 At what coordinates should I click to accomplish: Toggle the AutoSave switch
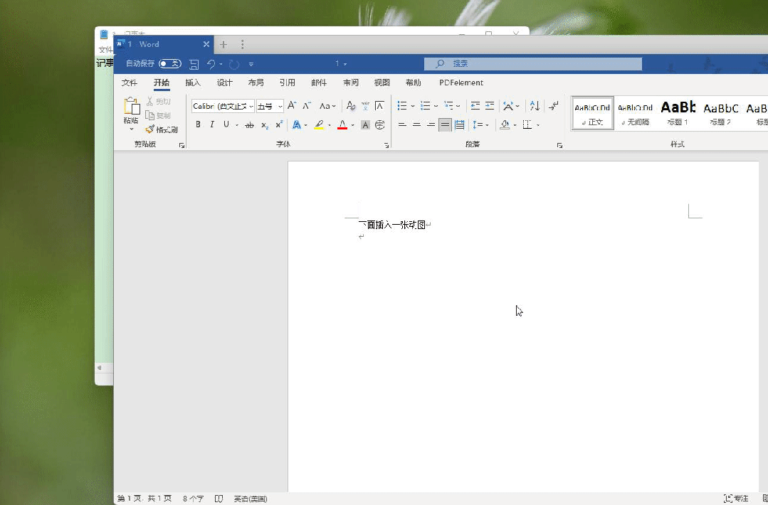coord(169,64)
